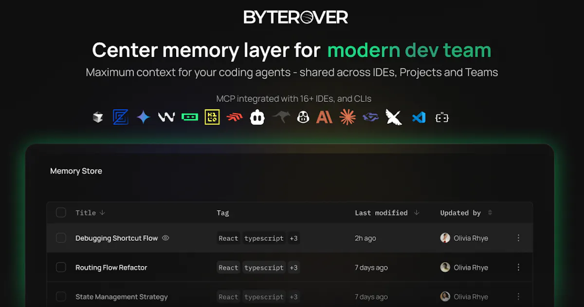Screen dimensions: 584x307
Task: Click '7 days ago' on State Management Strategy row
Action: pyautogui.click(x=371, y=297)
